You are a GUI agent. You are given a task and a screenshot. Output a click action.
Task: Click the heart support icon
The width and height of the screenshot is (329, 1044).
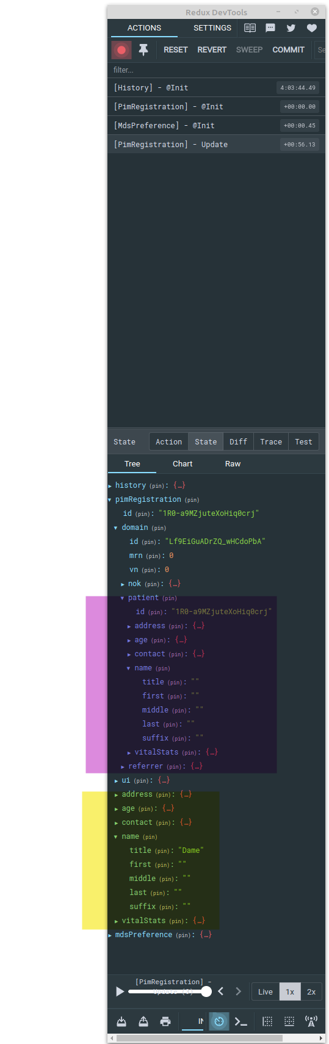click(x=312, y=28)
